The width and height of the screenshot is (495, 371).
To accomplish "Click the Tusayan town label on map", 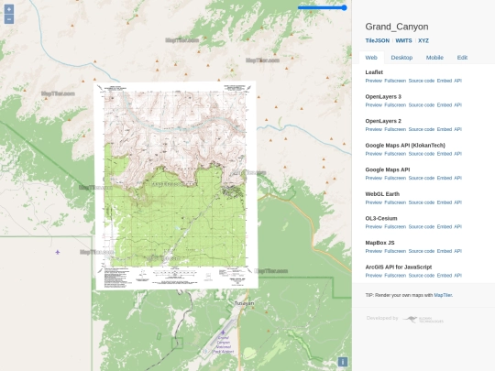I will [x=244, y=303].
